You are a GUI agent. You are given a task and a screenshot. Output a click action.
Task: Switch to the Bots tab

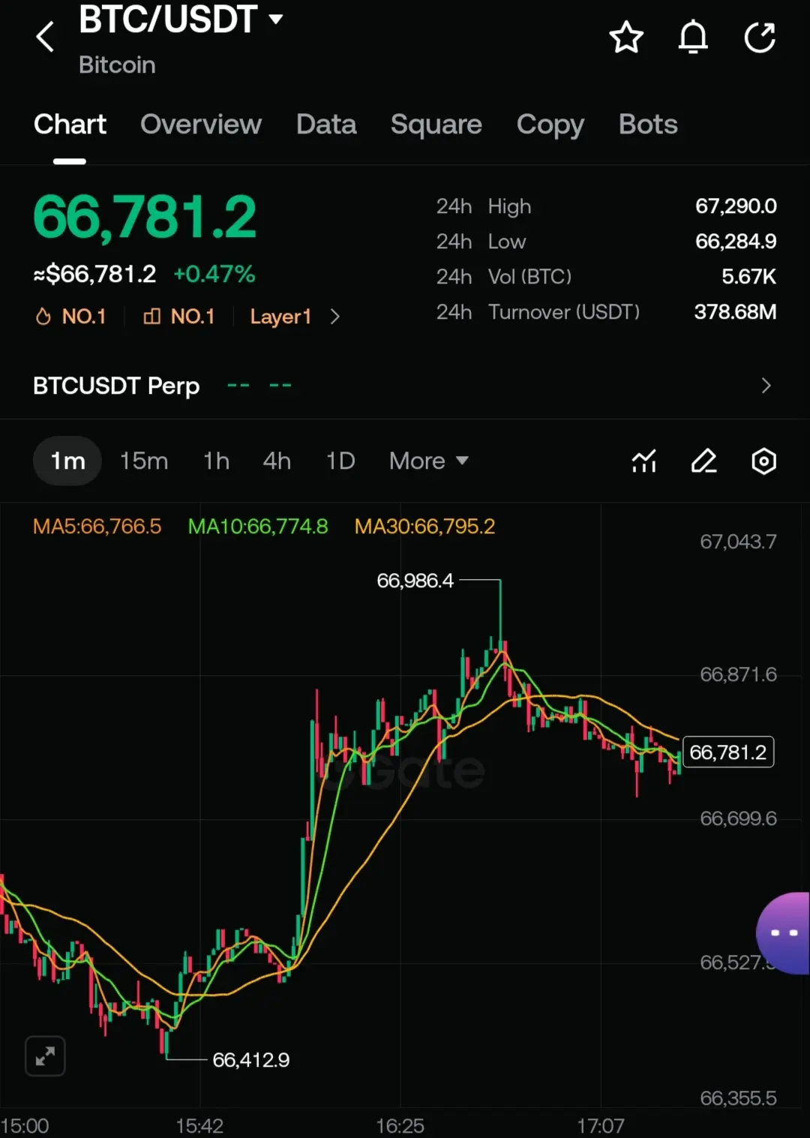pyautogui.click(x=648, y=125)
